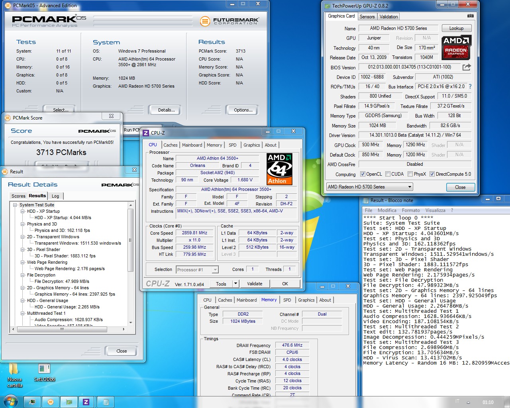Click the PCMark05 orange taskbar icon
The height and width of the screenshot is (408, 510).
[51, 402]
